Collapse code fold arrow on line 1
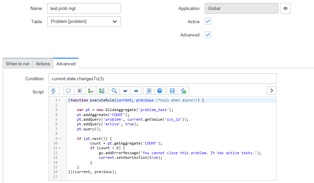 click(59, 100)
